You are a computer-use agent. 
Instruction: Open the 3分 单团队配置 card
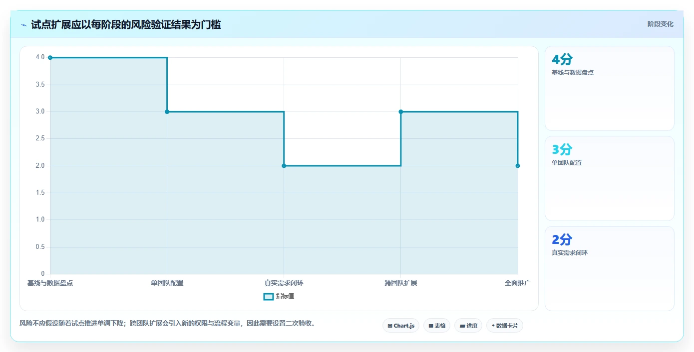point(610,178)
